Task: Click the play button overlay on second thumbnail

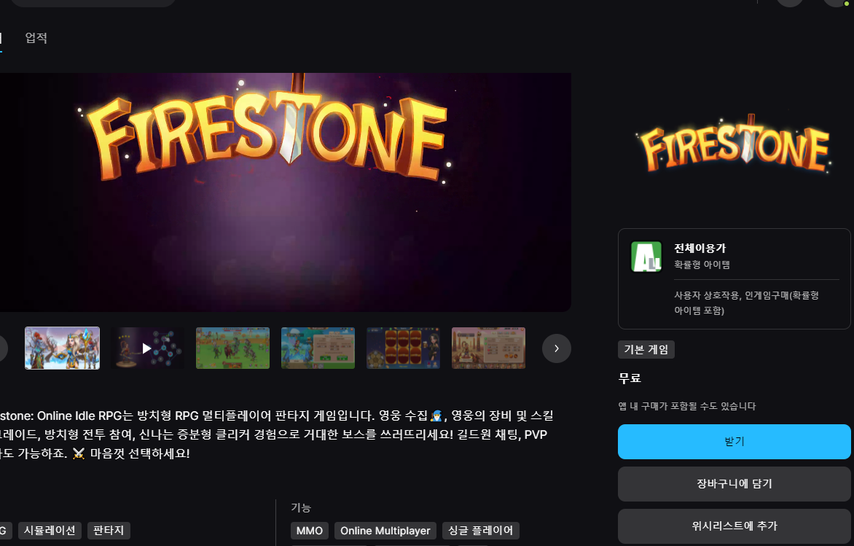Action: point(147,348)
